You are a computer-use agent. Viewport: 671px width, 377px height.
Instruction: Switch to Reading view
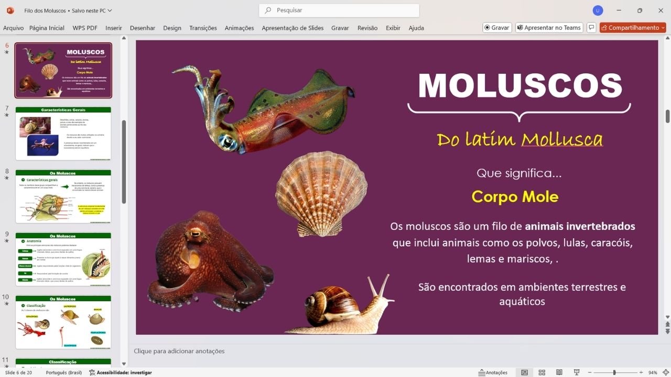tap(559, 372)
